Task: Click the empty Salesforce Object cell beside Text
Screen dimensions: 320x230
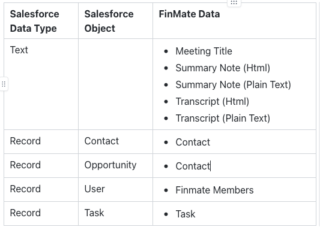Action: coord(115,84)
